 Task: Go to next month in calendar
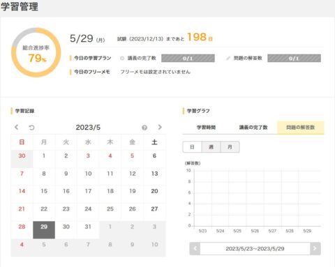tap(160, 127)
